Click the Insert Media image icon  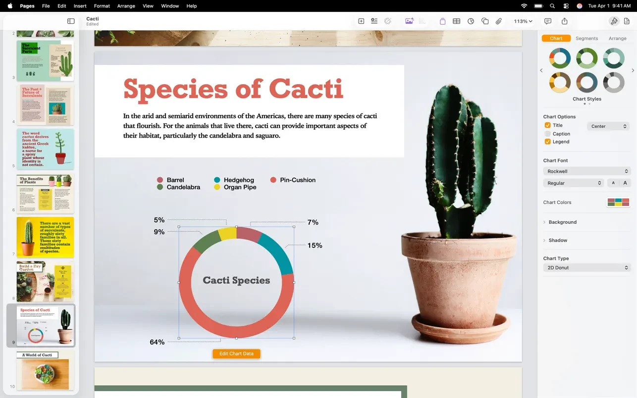(x=409, y=21)
